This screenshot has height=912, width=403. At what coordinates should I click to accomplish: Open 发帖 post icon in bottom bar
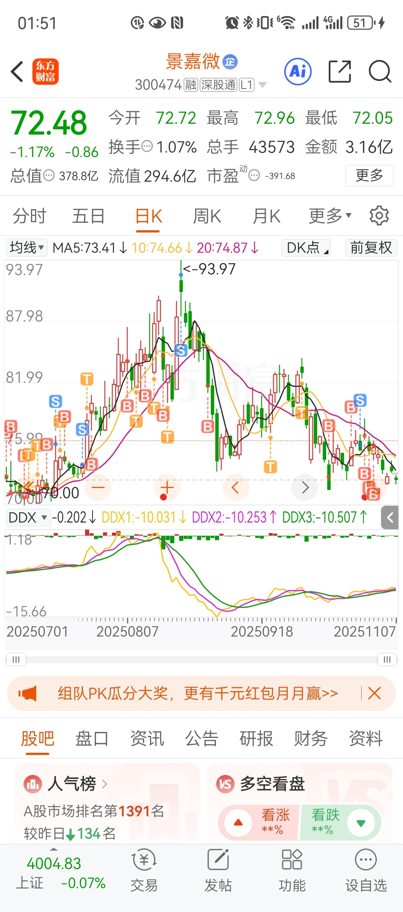click(x=218, y=860)
